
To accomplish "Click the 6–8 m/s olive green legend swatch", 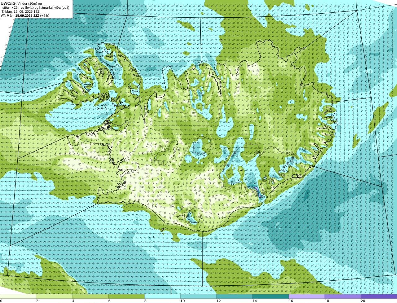I will pyautogui.click(x=126, y=296).
